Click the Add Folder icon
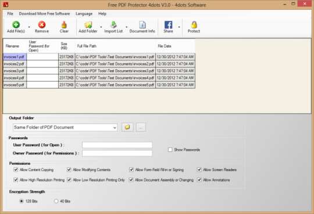314x214 pixels. pos(88,24)
